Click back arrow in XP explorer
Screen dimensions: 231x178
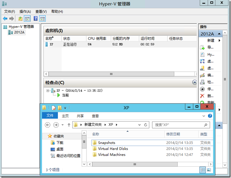[x=47, y=125]
